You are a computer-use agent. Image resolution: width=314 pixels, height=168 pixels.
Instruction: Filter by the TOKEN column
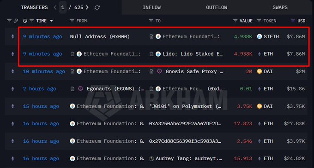[x=259, y=21]
